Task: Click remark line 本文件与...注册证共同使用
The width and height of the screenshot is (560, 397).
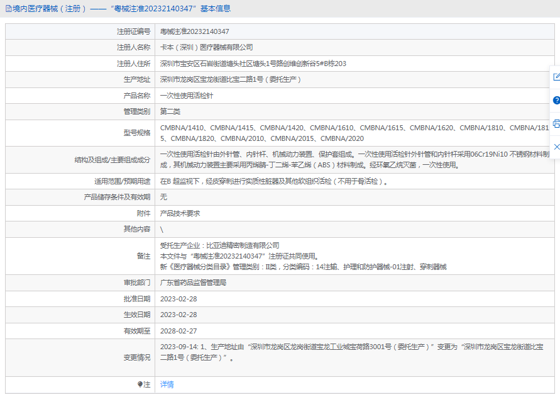Action: [x=239, y=256]
